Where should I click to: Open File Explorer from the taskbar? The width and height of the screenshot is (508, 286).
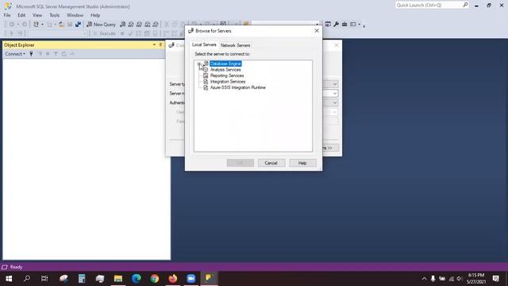pyautogui.click(x=118, y=279)
